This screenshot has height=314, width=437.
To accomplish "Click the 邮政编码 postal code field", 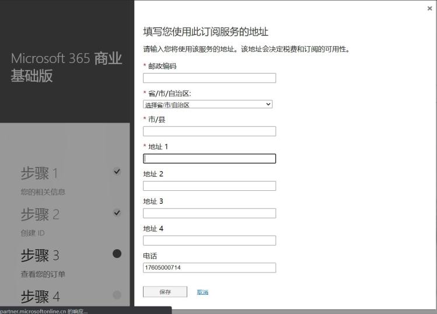I will pyautogui.click(x=209, y=78).
